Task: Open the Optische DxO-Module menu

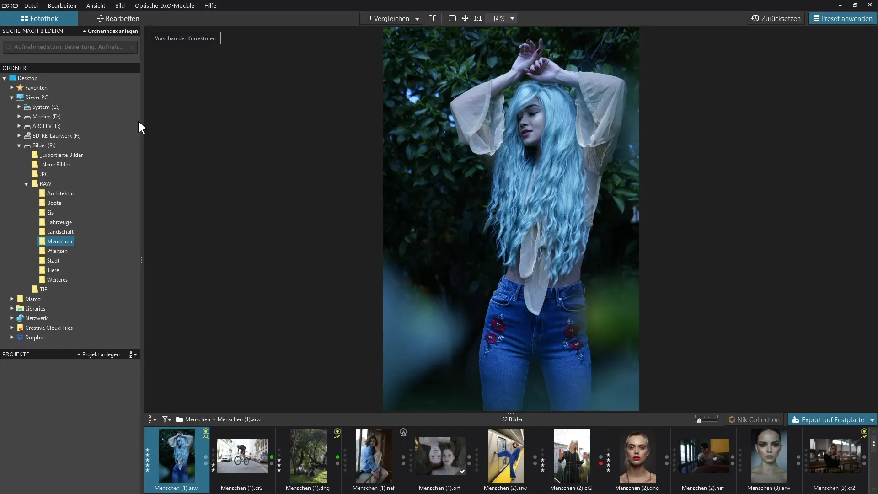Action: click(x=164, y=5)
